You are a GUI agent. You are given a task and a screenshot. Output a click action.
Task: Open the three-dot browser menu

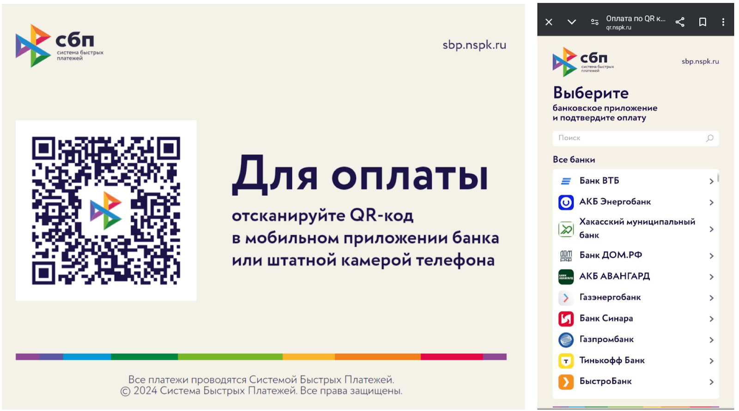pyautogui.click(x=723, y=22)
